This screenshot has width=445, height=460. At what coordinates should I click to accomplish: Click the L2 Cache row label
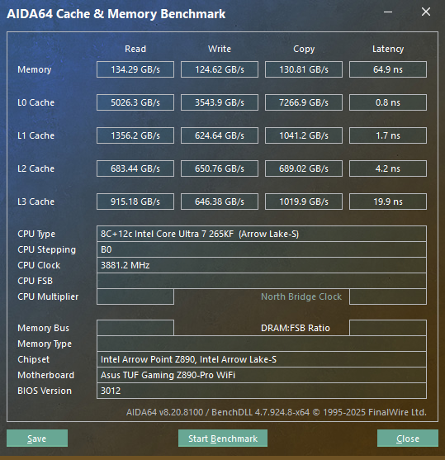pos(36,168)
